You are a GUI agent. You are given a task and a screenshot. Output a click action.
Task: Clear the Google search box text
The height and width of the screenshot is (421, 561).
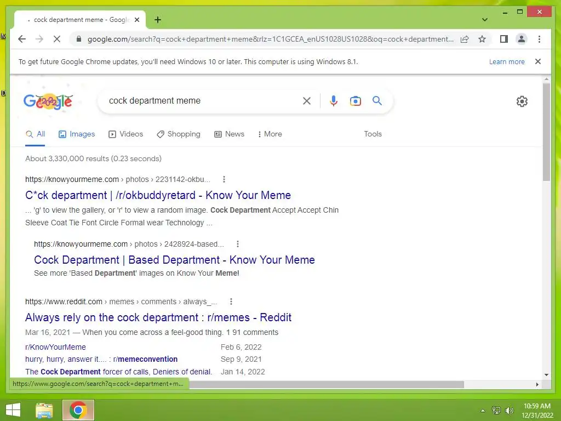pyautogui.click(x=307, y=101)
